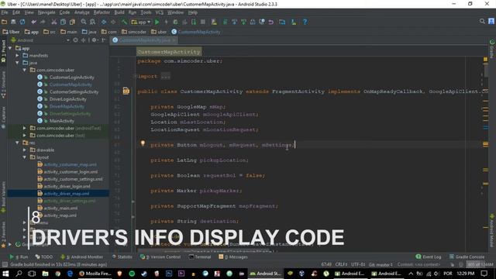Open the Terminal tool window
The image size is (496, 279).
point(200,257)
